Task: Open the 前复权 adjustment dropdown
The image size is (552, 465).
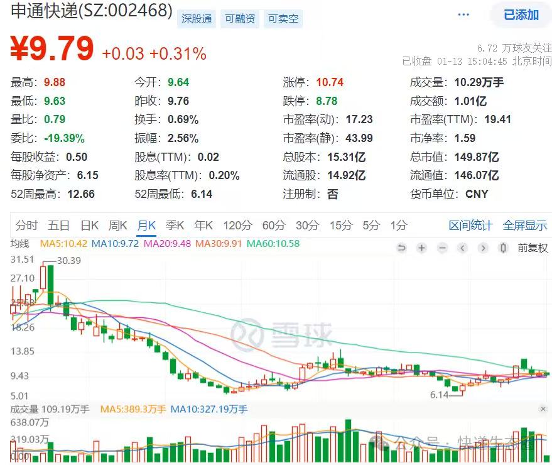Action: point(533,248)
